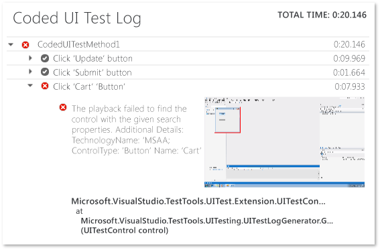
Task: Click the (UITestControl control) stack trace text
Action: coord(125,231)
